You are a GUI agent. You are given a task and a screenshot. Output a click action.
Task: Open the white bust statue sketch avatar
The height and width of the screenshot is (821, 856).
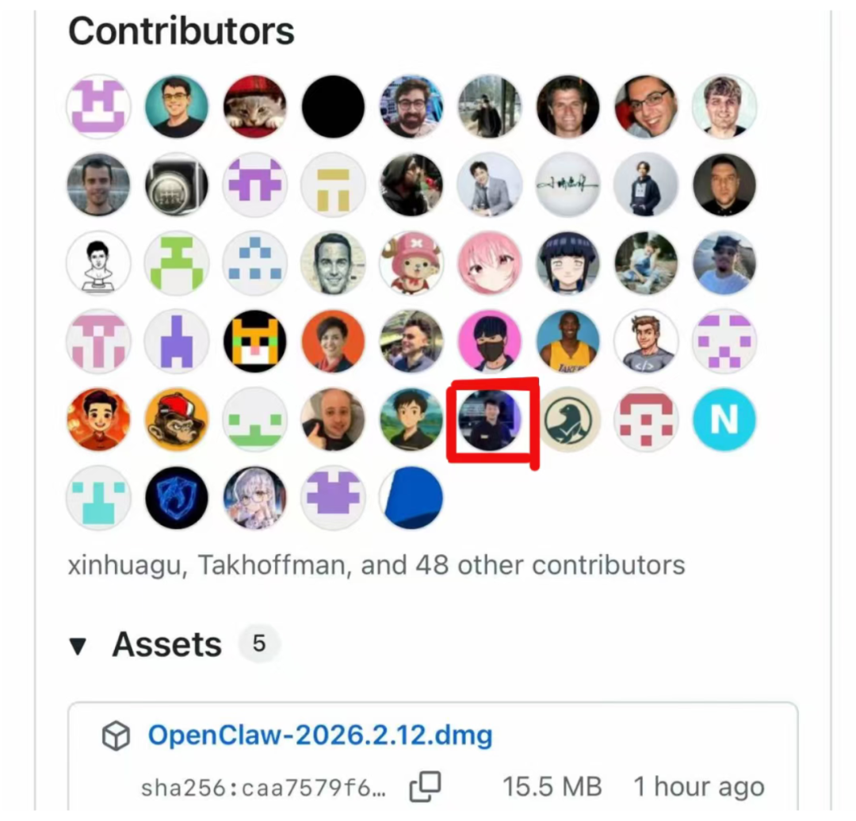(x=98, y=263)
